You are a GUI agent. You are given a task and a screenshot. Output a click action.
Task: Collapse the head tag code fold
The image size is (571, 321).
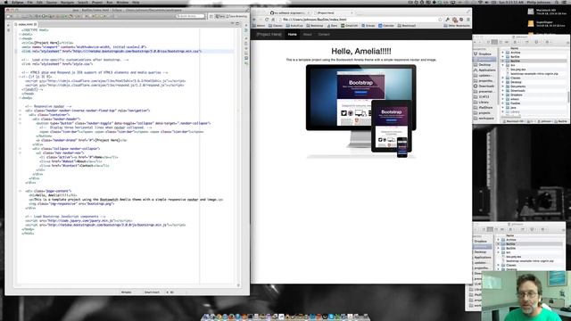click(x=20, y=38)
